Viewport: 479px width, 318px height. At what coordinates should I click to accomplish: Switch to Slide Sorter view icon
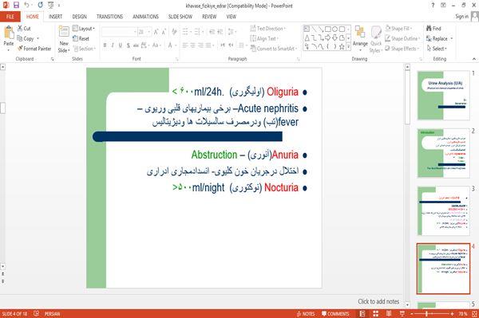tap(376, 314)
